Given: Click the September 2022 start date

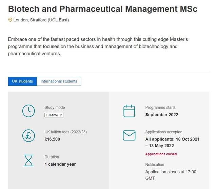Looking at the screenshot, I should point(162,115).
